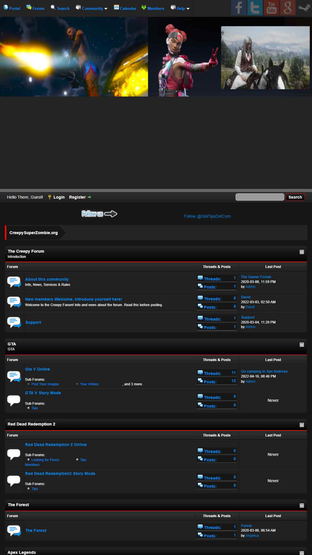
Task: Go to the Forum navigation item
Action: pos(38,8)
